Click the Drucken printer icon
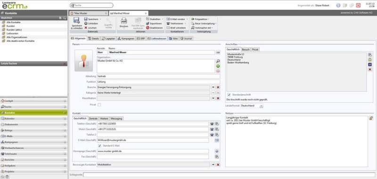The image size is (377, 179). pyautogui.click(x=124, y=21)
